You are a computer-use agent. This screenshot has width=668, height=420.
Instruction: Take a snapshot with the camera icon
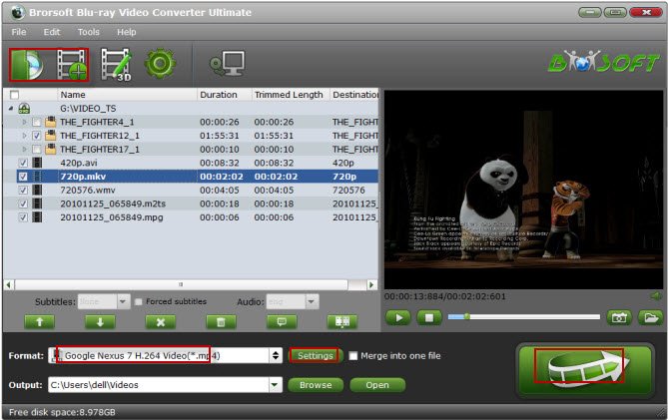(x=619, y=317)
